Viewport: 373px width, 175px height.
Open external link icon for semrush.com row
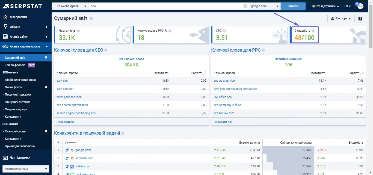point(67,158)
